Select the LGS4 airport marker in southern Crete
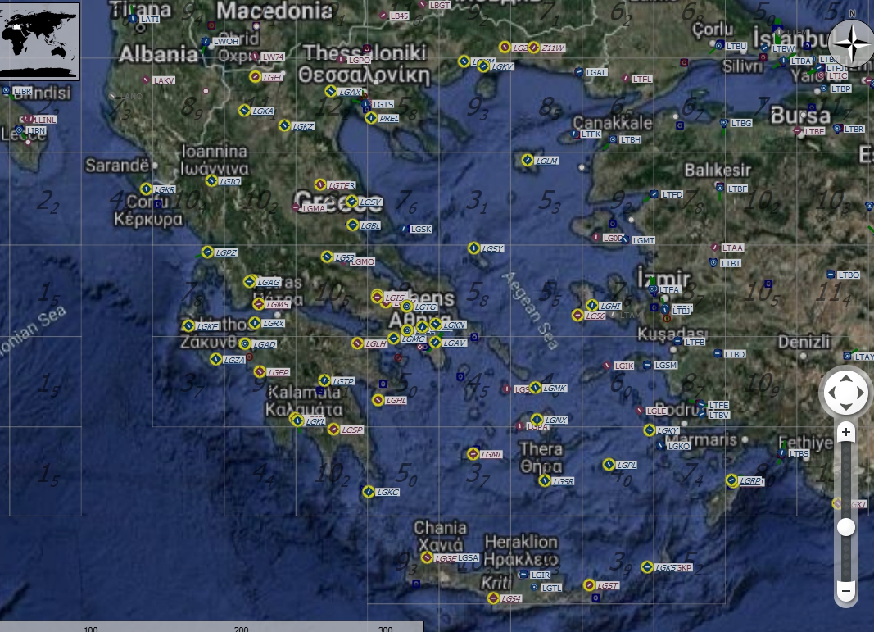Screen dimensions: 874x632 tap(493, 598)
